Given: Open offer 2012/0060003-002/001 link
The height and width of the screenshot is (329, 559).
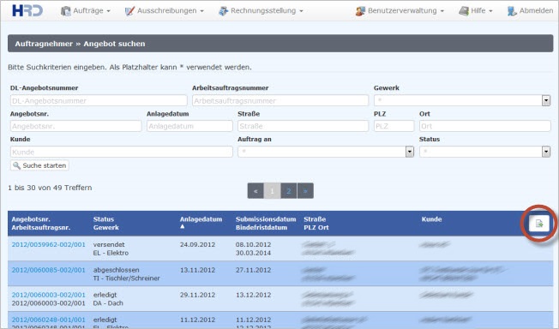Looking at the screenshot, I should [x=49, y=295].
